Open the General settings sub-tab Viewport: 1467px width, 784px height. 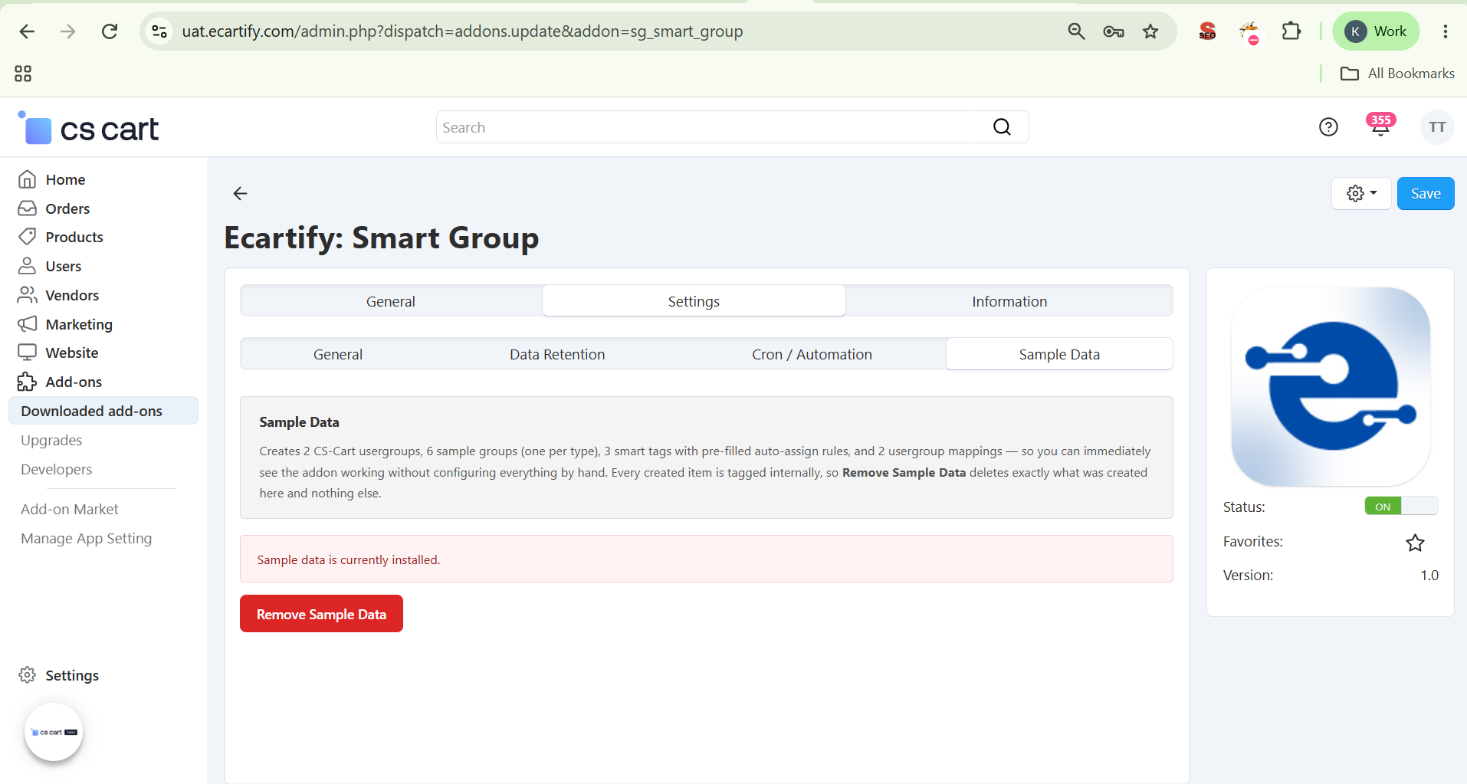[x=338, y=354]
